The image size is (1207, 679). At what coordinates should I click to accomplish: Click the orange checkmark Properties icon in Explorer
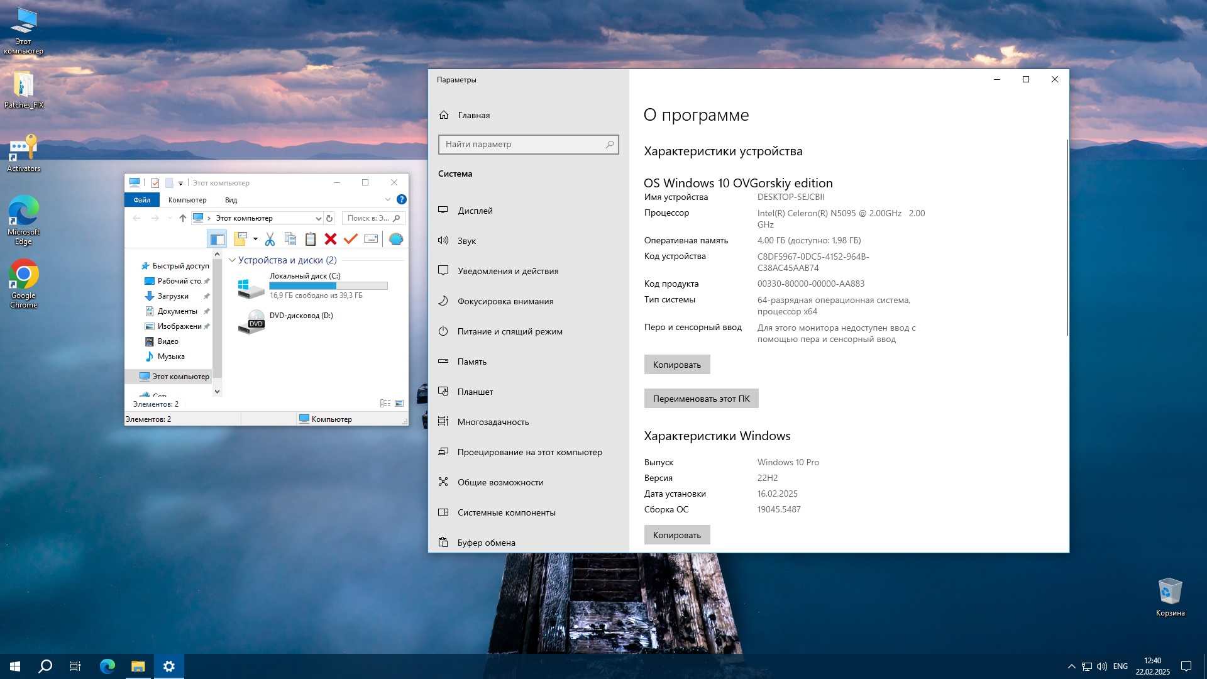[x=351, y=239]
